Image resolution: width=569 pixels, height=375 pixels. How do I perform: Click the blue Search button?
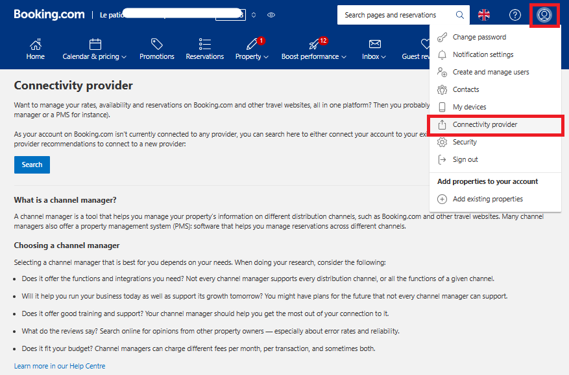32,165
